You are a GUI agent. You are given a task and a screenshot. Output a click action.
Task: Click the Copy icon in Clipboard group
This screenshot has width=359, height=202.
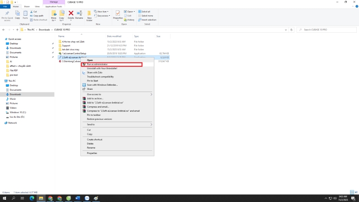pos(18,13)
